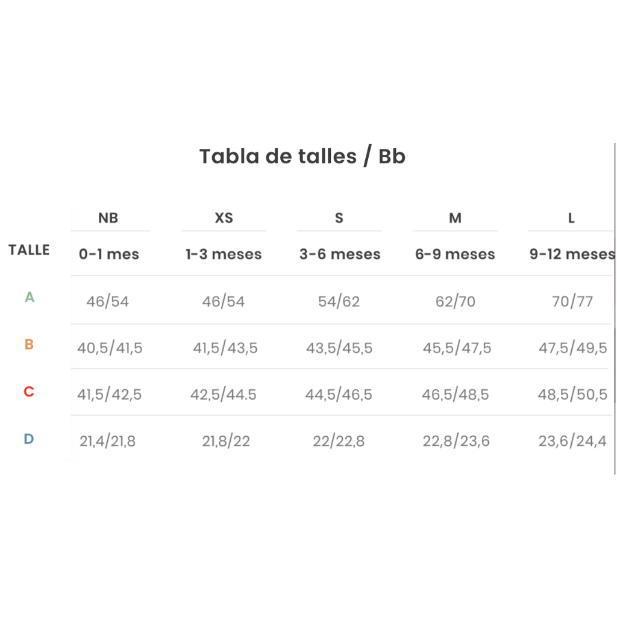
Task: Select the S size column header
Action: pyautogui.click(x=339, y=218)
